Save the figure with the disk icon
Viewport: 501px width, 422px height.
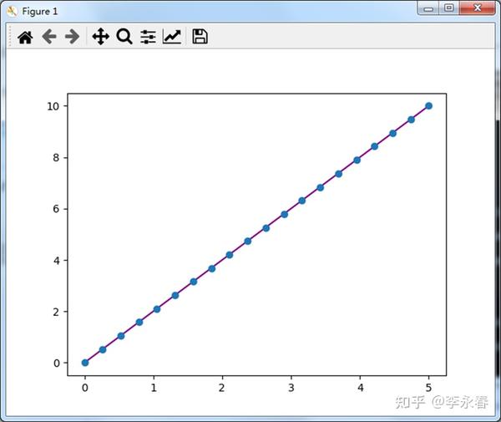pos(200,37)
